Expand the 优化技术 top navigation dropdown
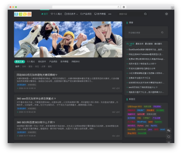Image resolution: width=182 pixels, height=154 pixels. [x=71, y=14]
